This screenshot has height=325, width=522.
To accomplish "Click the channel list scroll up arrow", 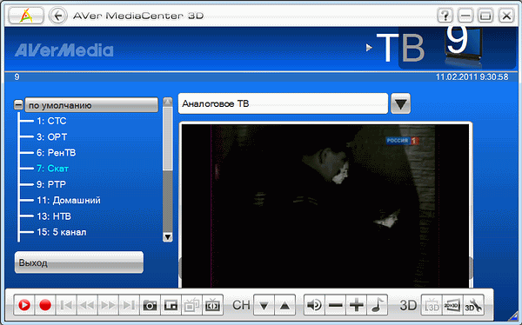I will tap(168, 102).
